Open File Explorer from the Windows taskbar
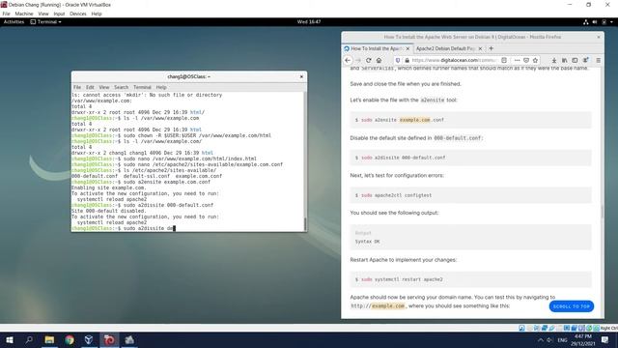 (x=49, y=339)
